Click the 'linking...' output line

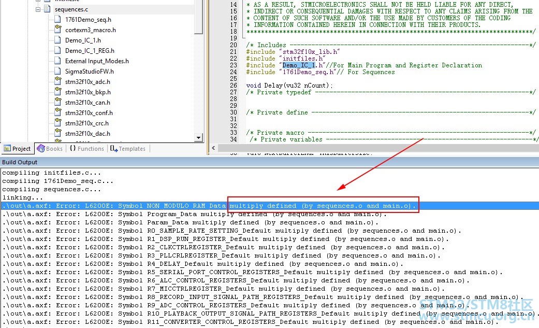pyautogui.click(x=23, y=197)
